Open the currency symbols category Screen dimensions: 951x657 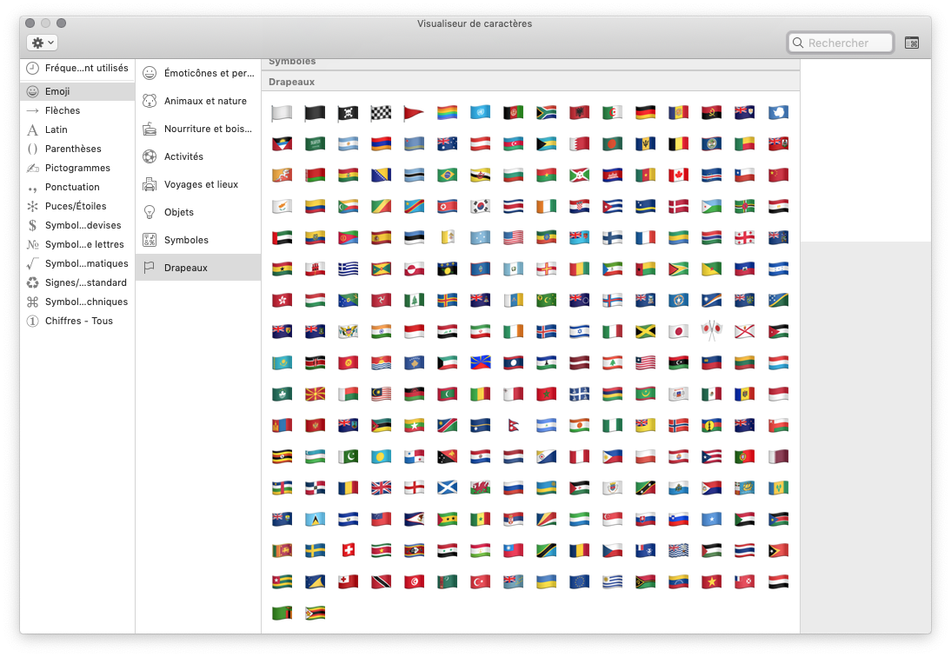coord(77,225)
